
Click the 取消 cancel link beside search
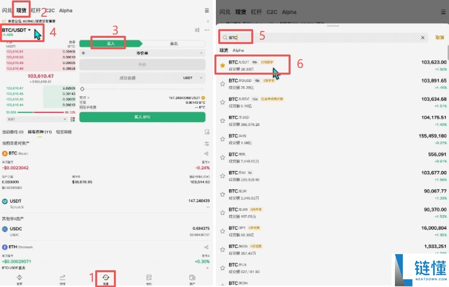point(439,37)
